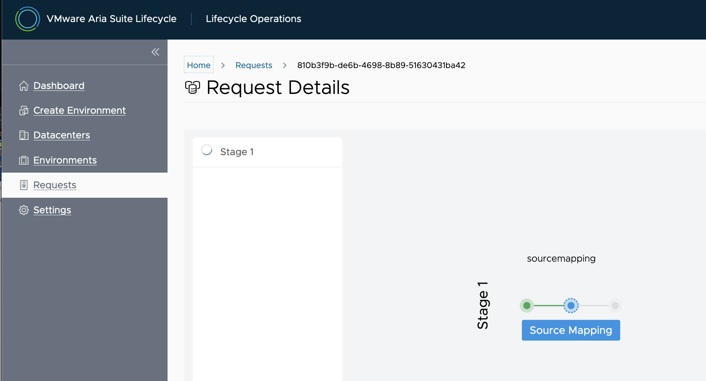Screen dimensions: 706x381
Task: Collapse the left navigation sidebar
Action: 155,52
